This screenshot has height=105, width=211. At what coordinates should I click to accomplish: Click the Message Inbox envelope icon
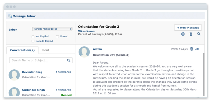coord(10,16)
